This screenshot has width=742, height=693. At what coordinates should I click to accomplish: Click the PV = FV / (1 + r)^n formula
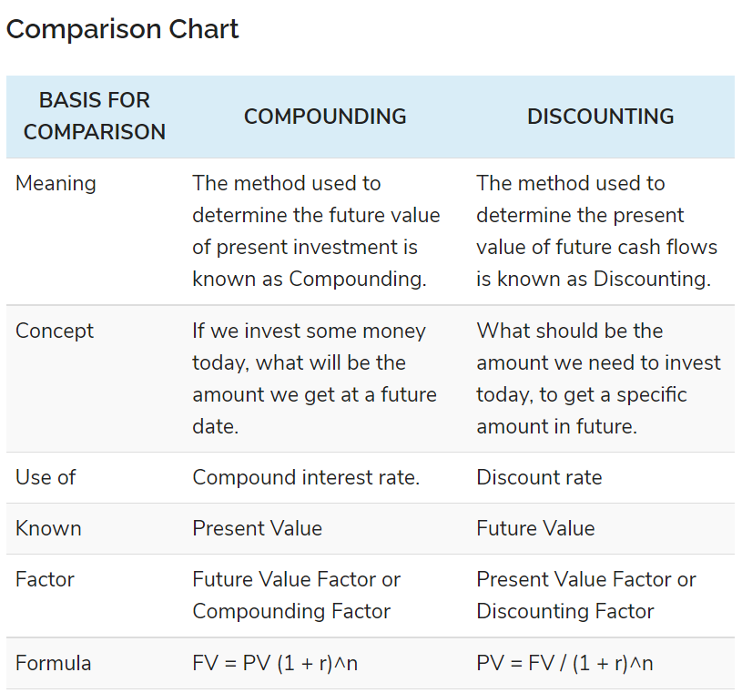click(x=564, y=663)
